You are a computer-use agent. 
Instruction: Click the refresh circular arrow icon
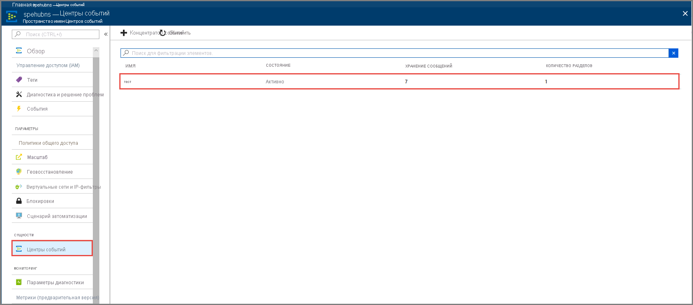[162, 33]
